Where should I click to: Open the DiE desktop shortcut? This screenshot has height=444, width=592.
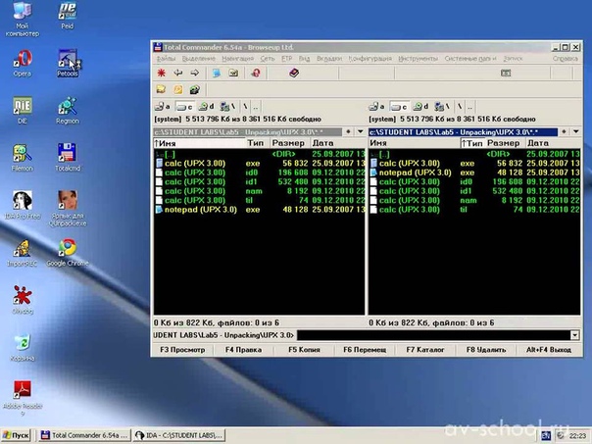click(23, 111)
